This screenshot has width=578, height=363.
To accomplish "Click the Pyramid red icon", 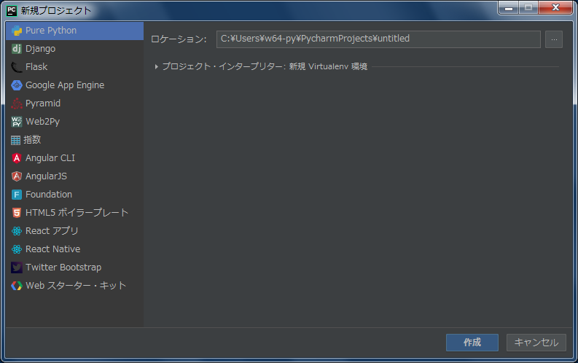I will [x=17, y=104].
